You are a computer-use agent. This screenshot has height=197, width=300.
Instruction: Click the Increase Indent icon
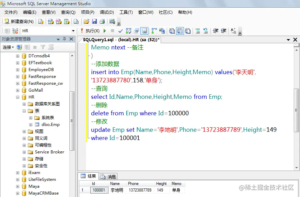tap(223, 31)
